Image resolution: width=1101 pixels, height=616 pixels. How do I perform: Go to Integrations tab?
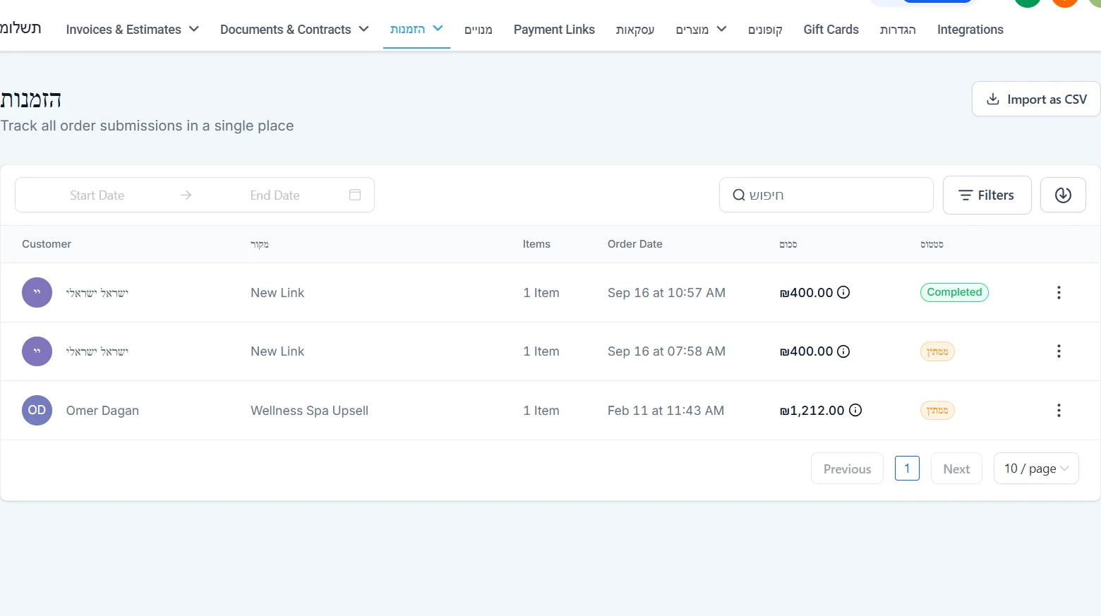[x=970, y=29]
